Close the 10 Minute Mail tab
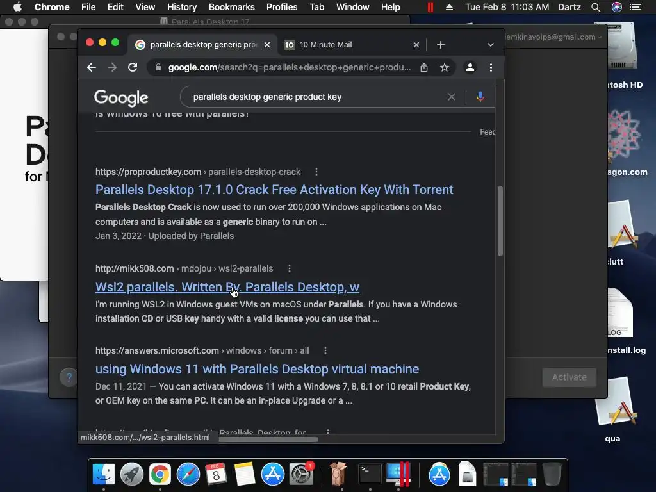 (416, 45)
